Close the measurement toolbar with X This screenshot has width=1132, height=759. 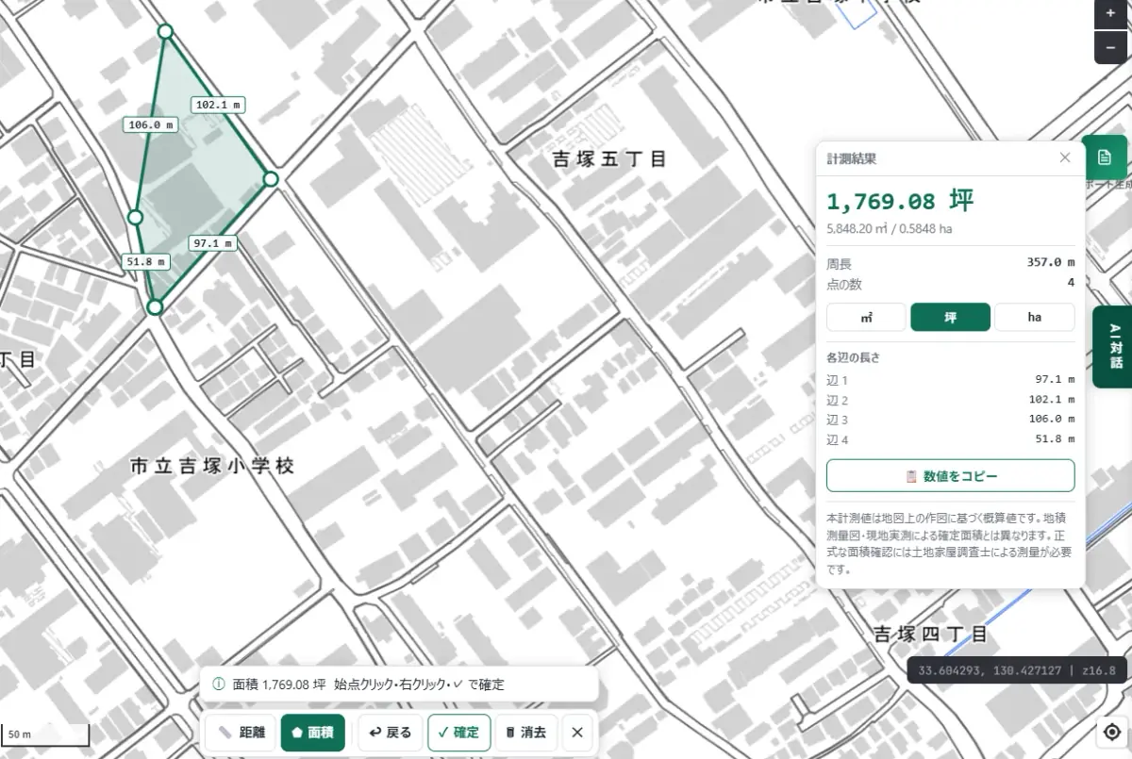[577, 733]
